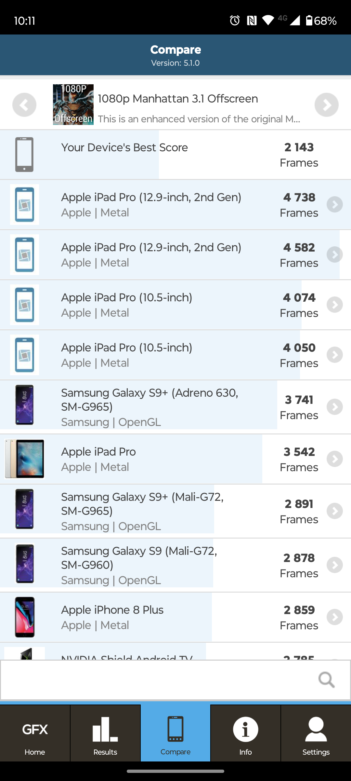Expand the iPad Pro 4 738 Frames entry
This screenshot has height=781, width=351.
335,205
